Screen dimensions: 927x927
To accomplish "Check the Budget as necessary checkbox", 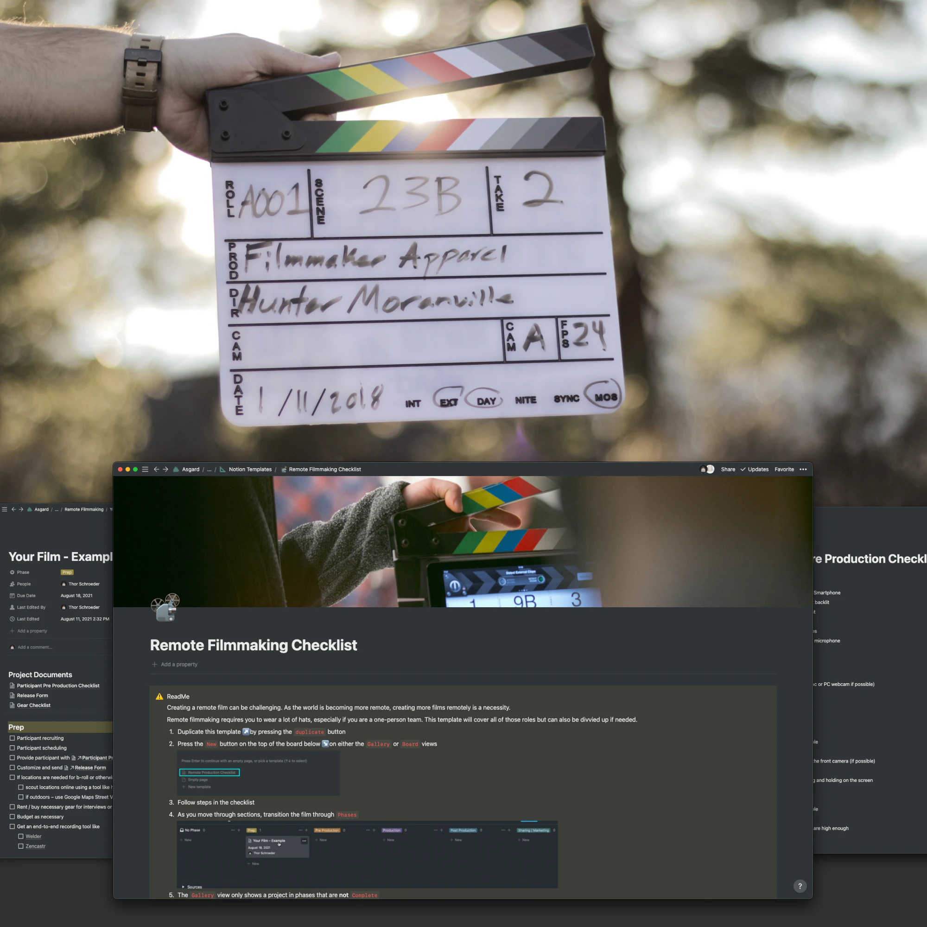I will click(13, 817).
